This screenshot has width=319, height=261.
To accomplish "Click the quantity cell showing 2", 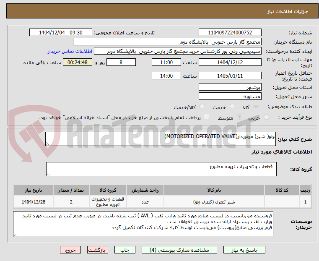I will coord(71,202).
